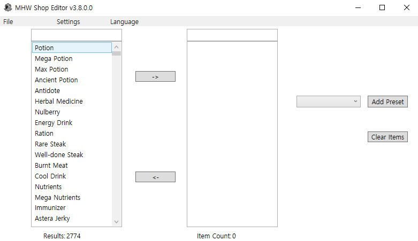Select Mega Nutrients item
The height and width of the screenshot is (241, 418).
click(72, 197)
